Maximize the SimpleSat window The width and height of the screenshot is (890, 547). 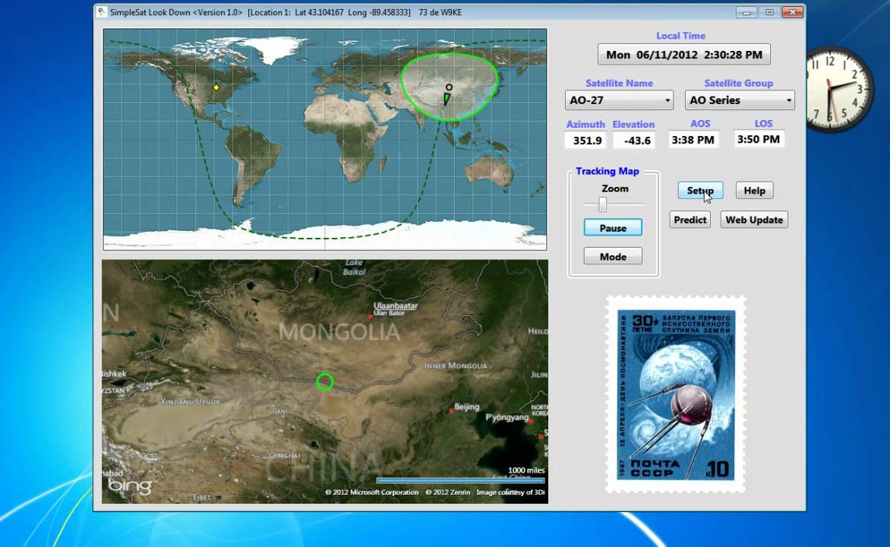(x=769, y=12)
